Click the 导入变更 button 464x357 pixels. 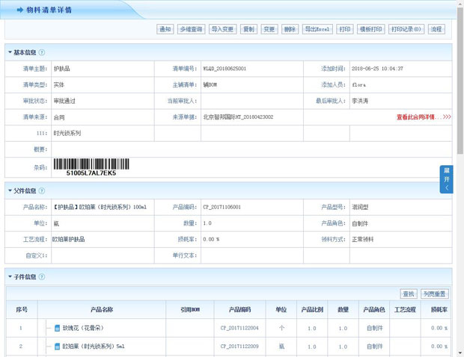222,29
